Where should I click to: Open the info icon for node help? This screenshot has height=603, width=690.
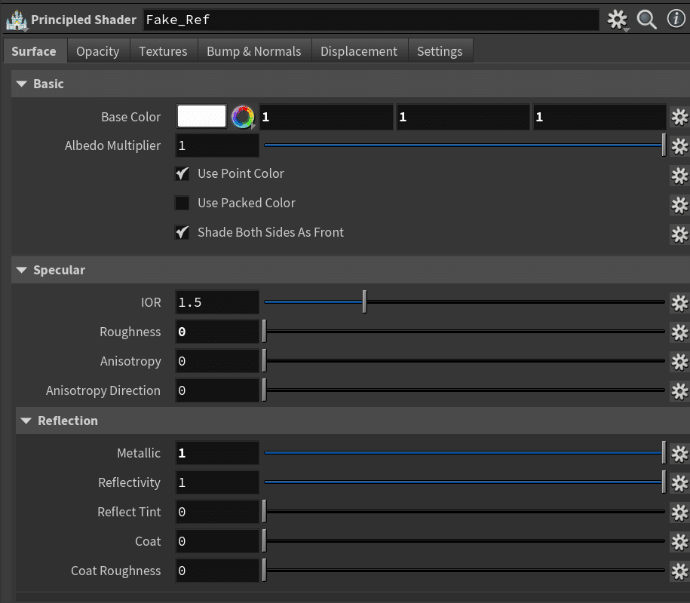click(x=676, y=20)
